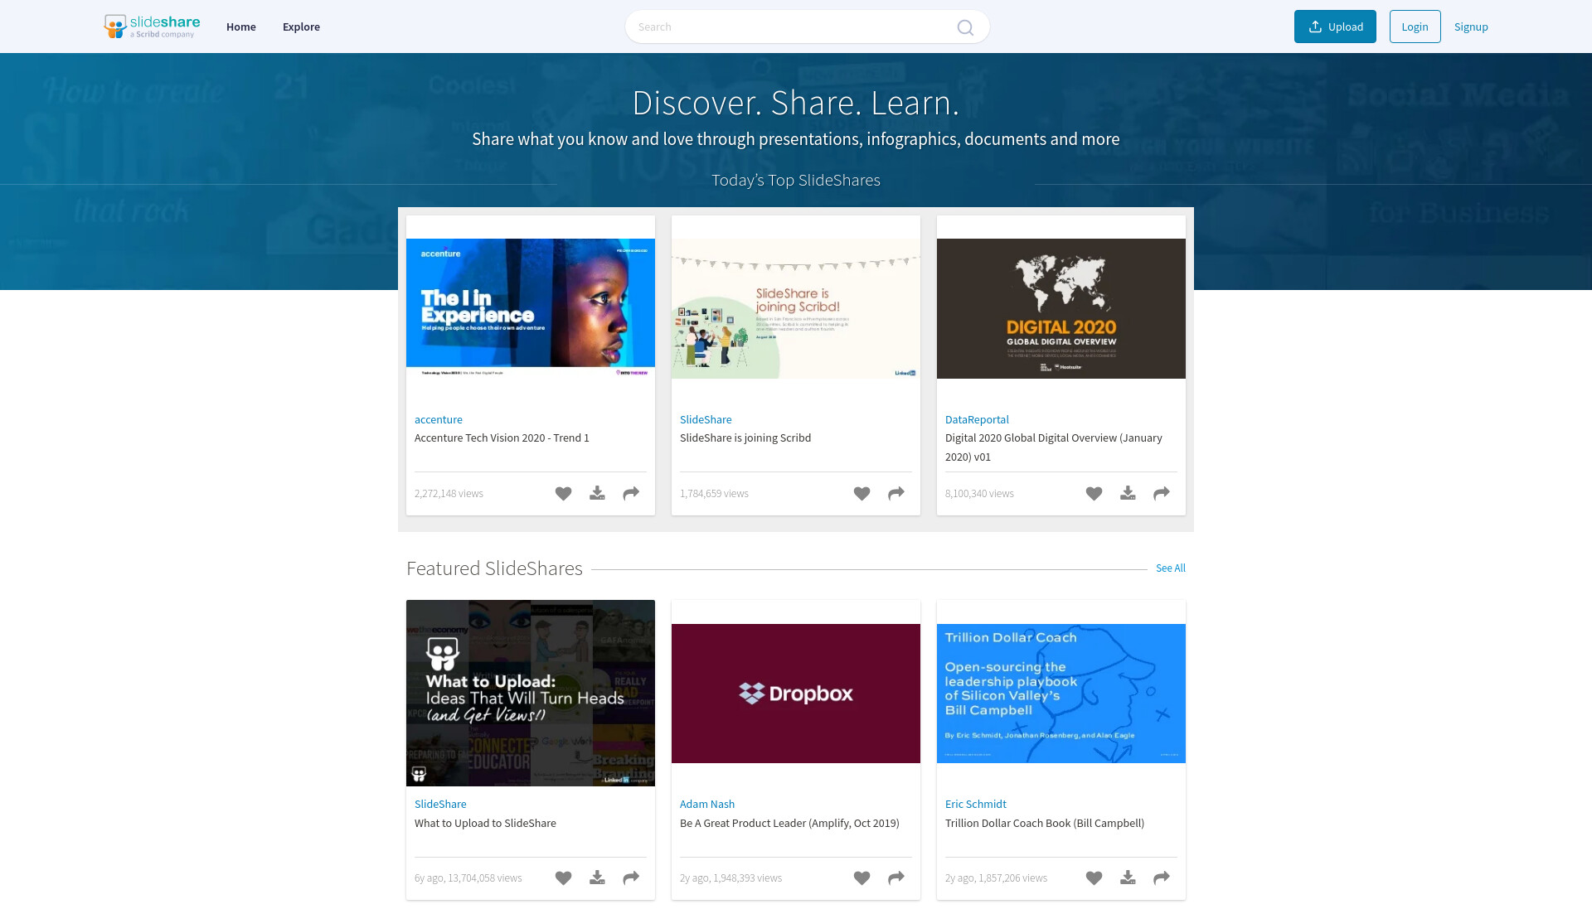This screenshot has width=1592, height=909.
Task: Open title Accenture Tech Vision 2020 - Trend 1
Action: [x=502, y=438]
